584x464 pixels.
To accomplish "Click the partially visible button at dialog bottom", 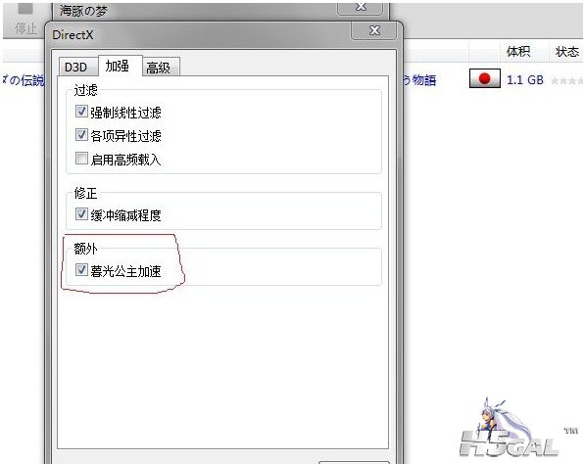I will 354,462.
